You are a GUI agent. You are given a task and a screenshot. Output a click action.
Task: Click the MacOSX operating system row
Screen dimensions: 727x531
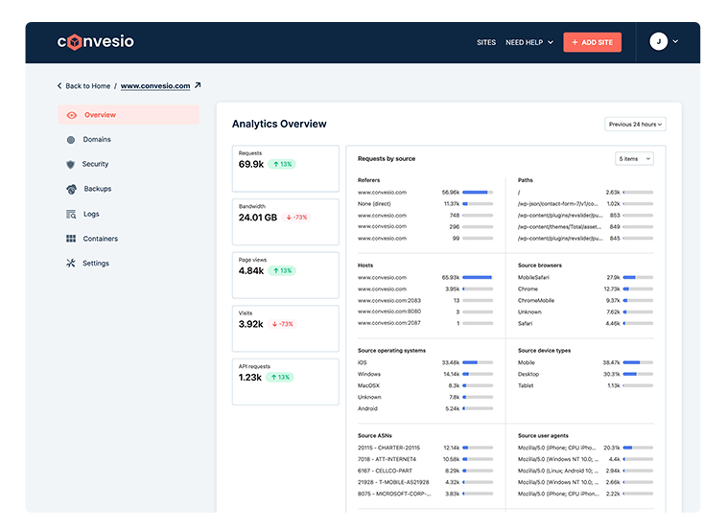pyautogui.click(x=425, y=386)
